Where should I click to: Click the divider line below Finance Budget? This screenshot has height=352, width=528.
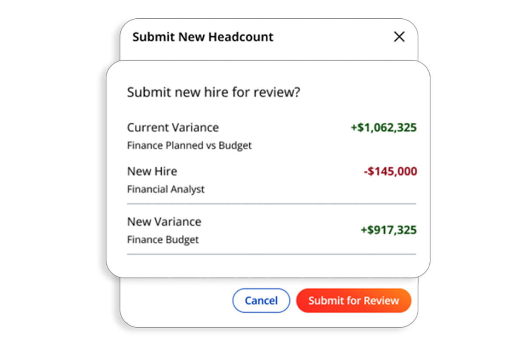pyautogui.click(x=271, y=254)
